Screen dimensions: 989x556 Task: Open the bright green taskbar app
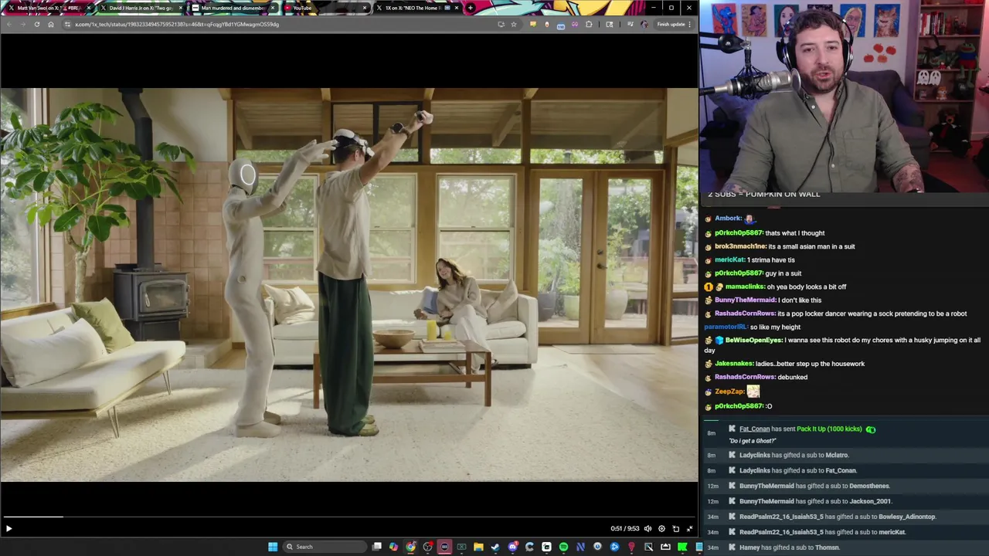click(x=682, y=547)
